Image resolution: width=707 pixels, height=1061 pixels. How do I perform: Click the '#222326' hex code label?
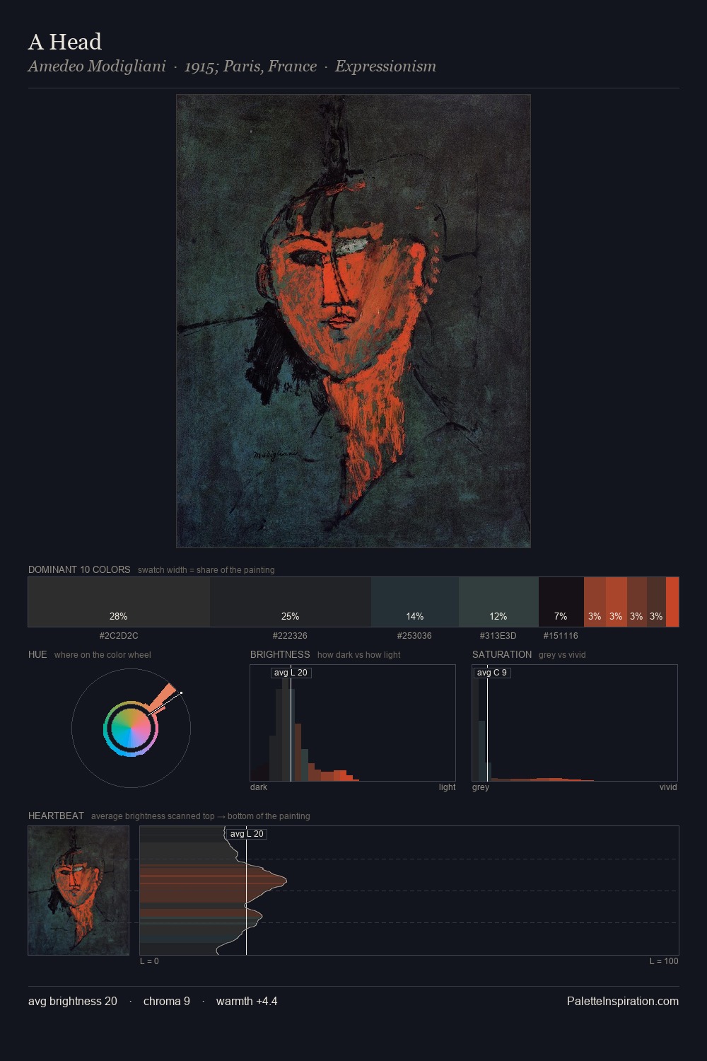point(290,636)
